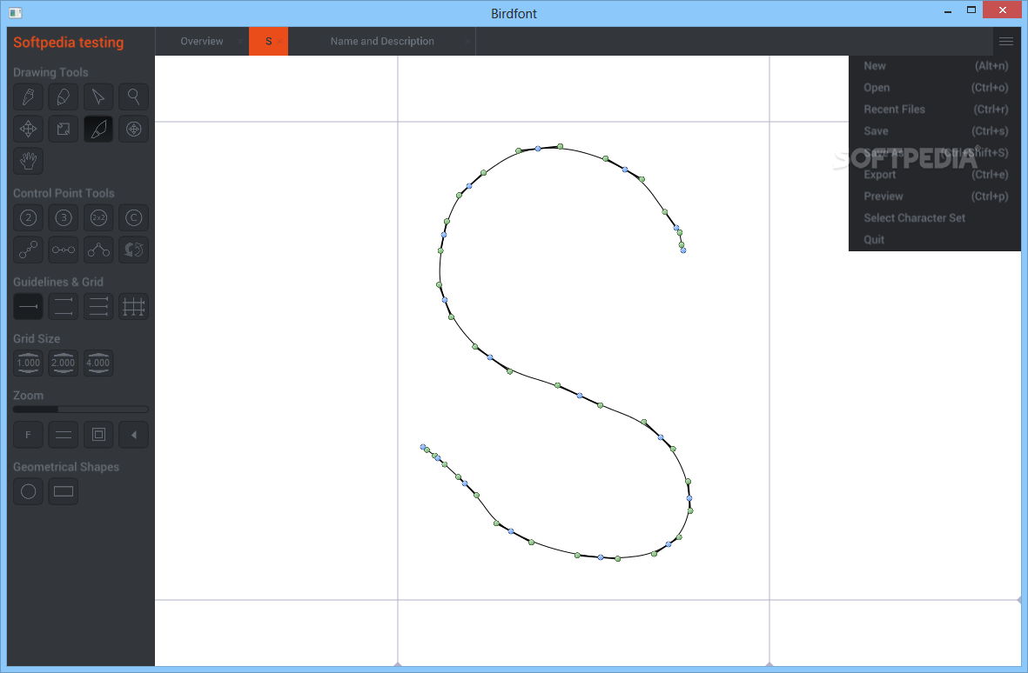Click the blue endpoint at the S bottom-left tail

click(423, 447)
